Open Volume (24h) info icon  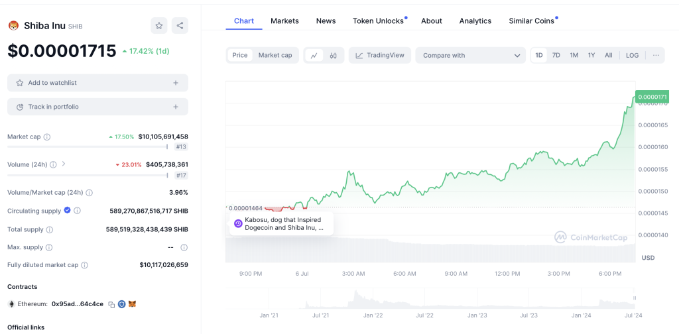click(x=53, y=165)
